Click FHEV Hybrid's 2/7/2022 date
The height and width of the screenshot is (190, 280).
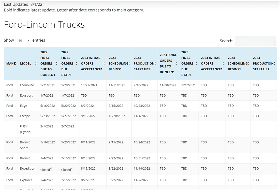coord(67,126)
